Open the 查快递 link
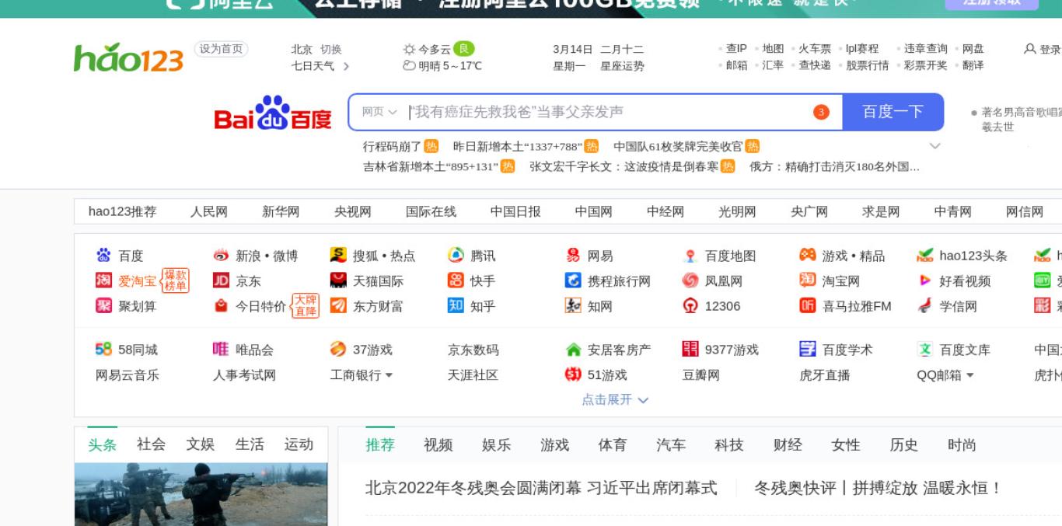Screen dimensions: 1062x526 tap(815, 66)
